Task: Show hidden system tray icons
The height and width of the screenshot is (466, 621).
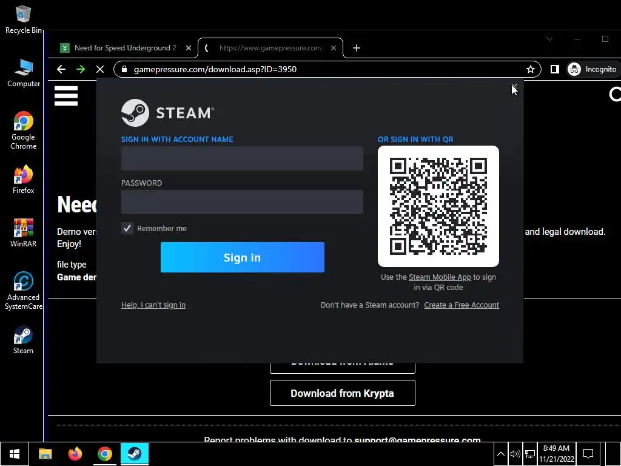Action: coord(500,454)
